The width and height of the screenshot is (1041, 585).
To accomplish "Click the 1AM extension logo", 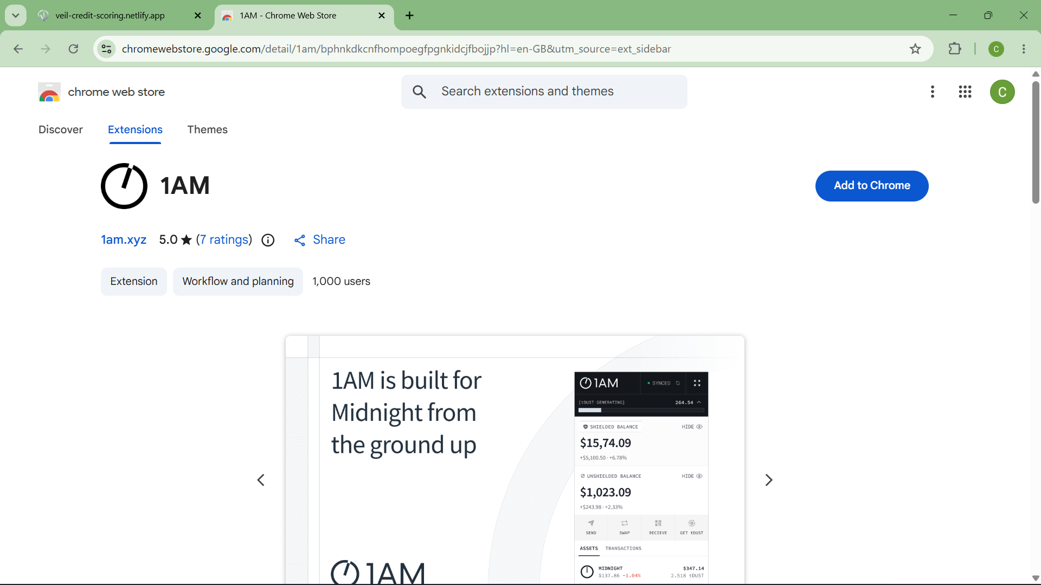I will 124,186.
